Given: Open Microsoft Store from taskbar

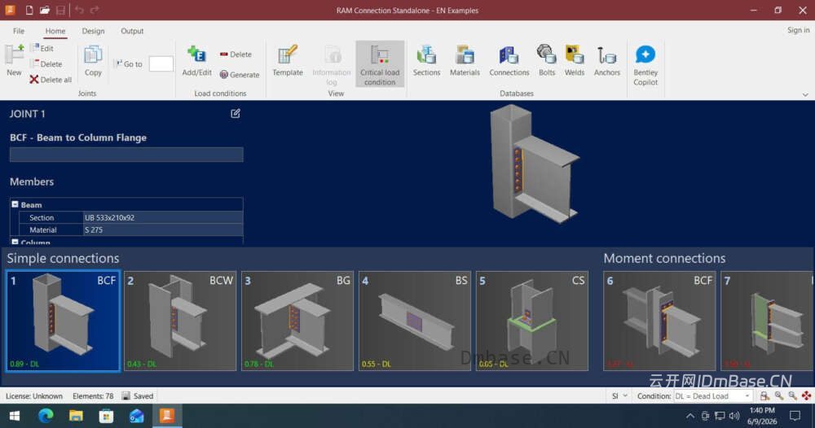Looking at the screenshot, I should [x=106, y=416].
